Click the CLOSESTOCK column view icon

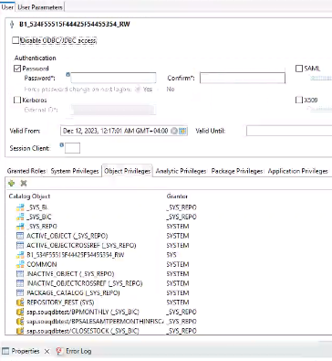[x=20, y=331]
